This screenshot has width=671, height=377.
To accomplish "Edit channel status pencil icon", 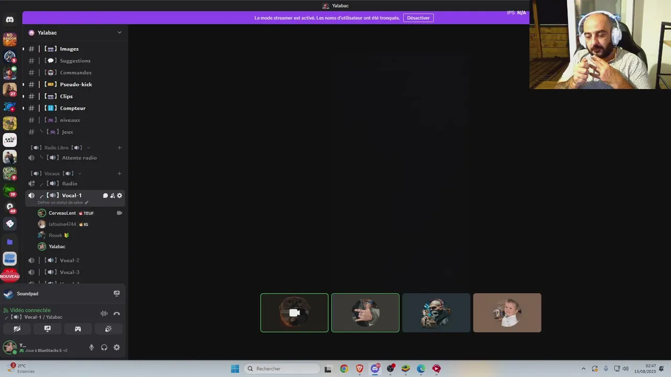I will tap(86, 203).
